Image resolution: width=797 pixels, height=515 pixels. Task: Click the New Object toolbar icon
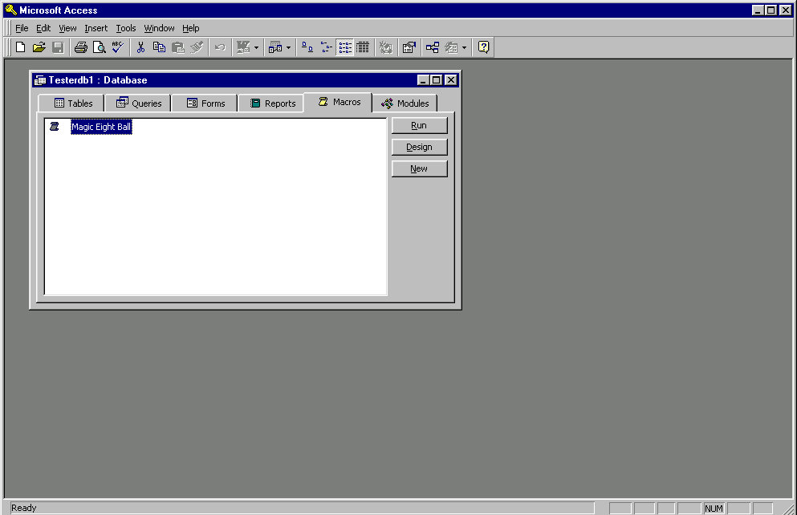tap(451, 47)
